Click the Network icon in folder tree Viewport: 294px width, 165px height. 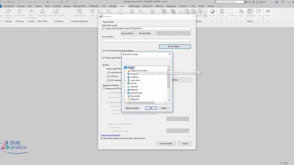[x=129, y=90]
